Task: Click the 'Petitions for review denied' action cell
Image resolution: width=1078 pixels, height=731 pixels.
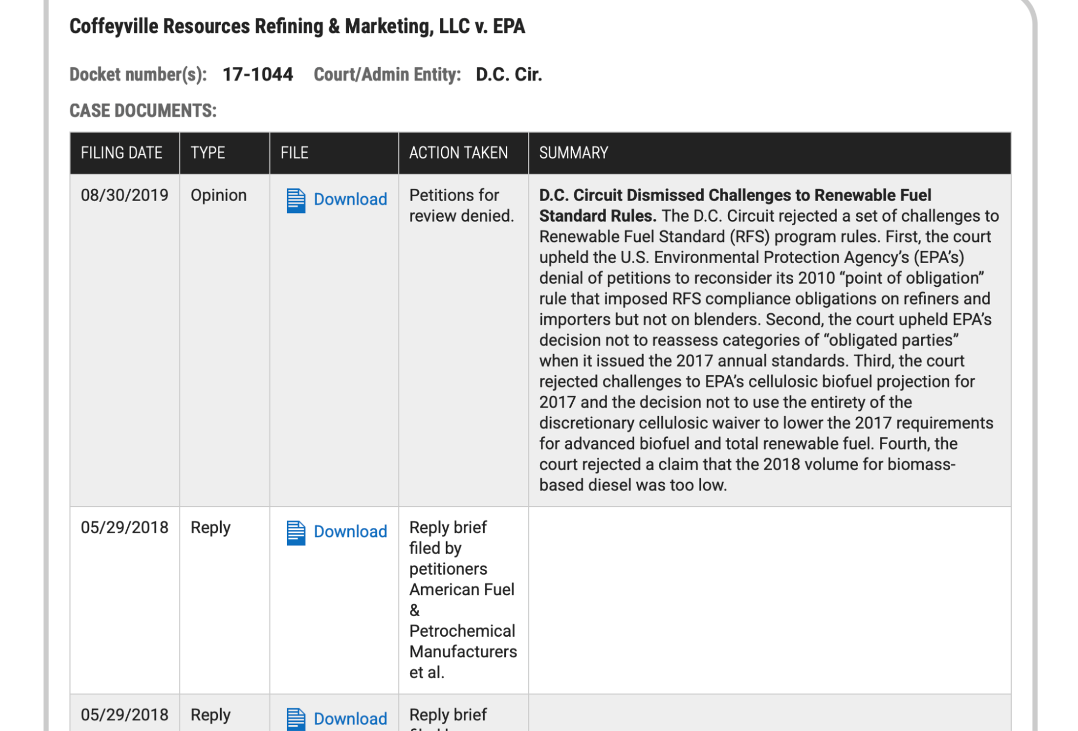Action: pyautogui.click(x=461, y=205)
